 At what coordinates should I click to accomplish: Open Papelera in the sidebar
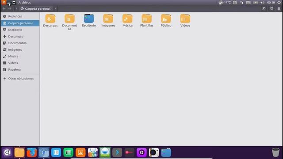(20, 70)
